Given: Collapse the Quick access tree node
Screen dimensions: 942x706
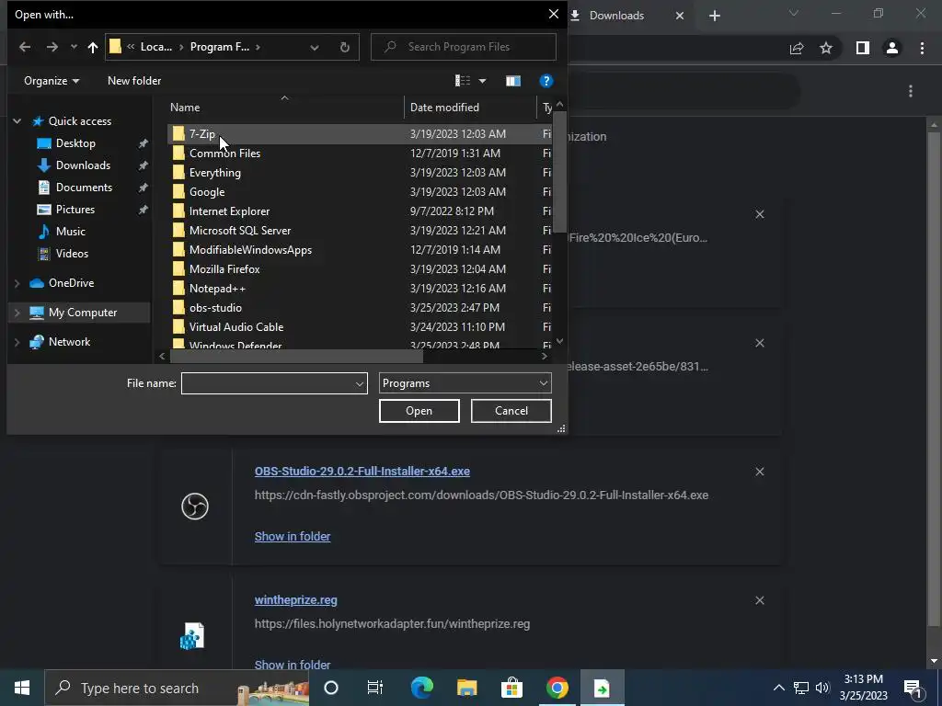Looking at the screenshot, I should click(x=17, y=121).
